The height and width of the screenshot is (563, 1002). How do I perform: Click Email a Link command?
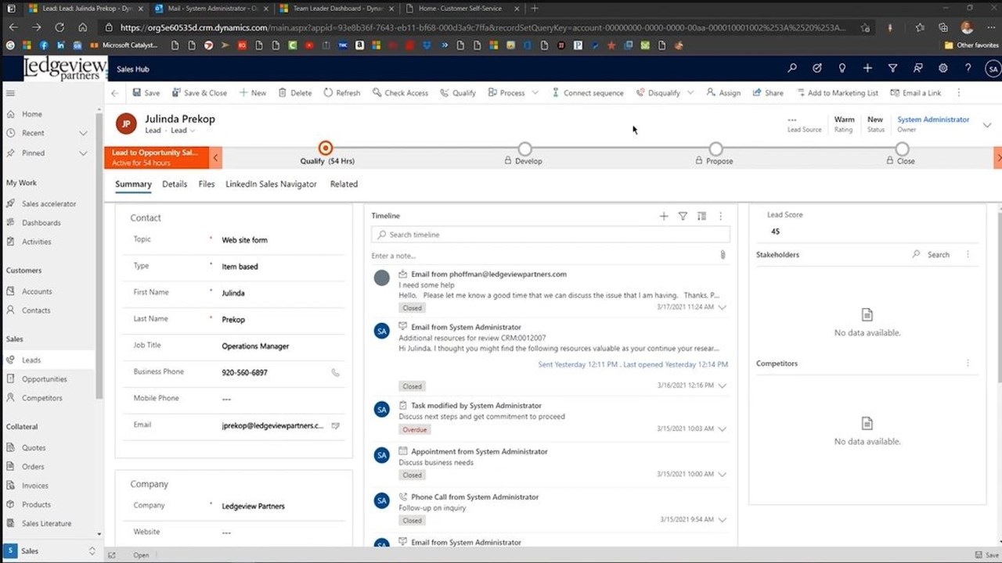pos(916,92)
